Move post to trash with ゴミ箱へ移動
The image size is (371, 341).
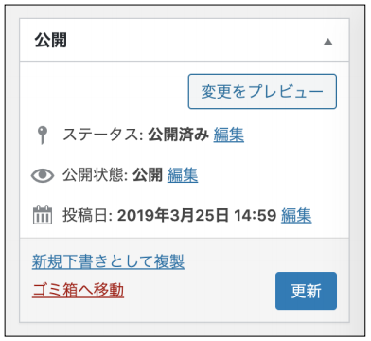point(78,290)
